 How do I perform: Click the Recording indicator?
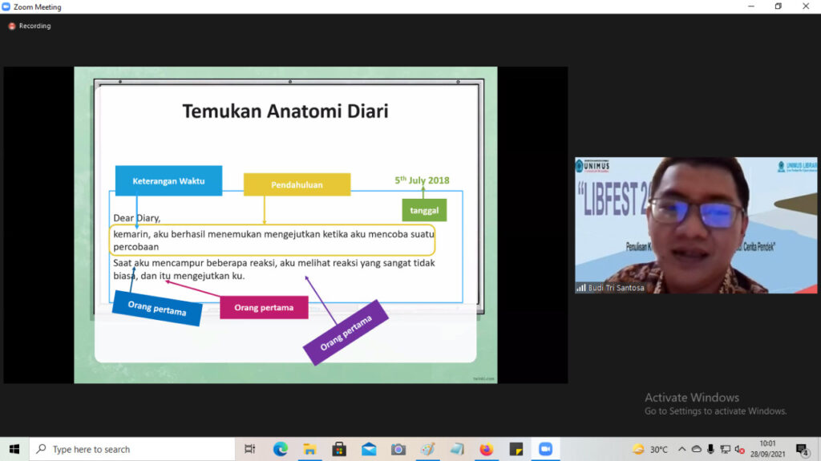pos(30,26)
